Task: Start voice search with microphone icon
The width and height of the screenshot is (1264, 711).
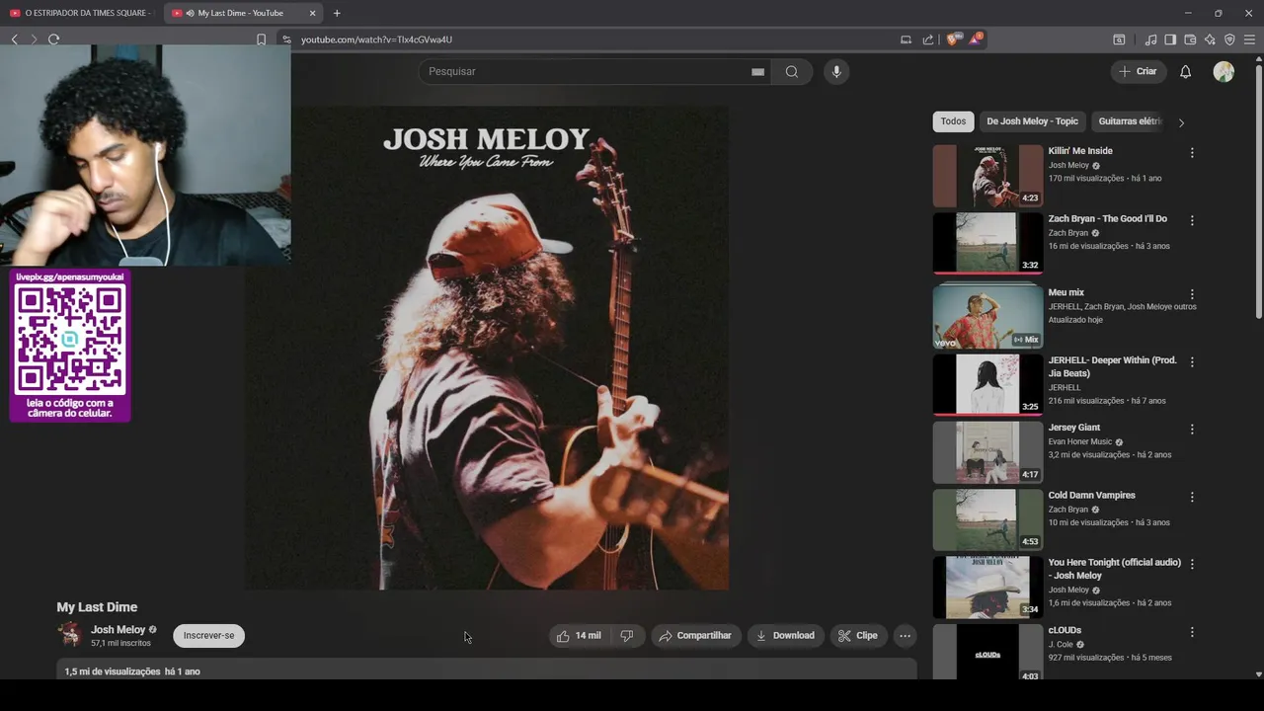Action: pos(836,71)
